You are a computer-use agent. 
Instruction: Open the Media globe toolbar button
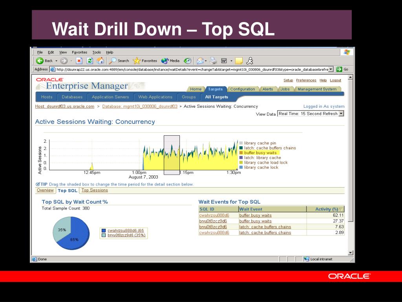pos(170,61)
